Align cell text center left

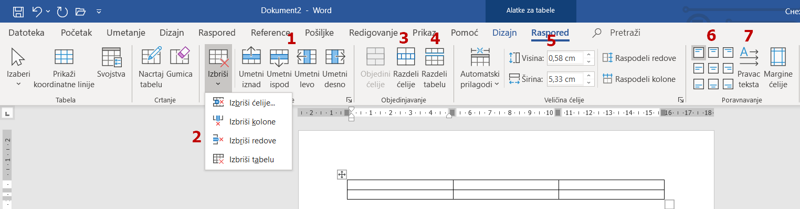[699, 68]
